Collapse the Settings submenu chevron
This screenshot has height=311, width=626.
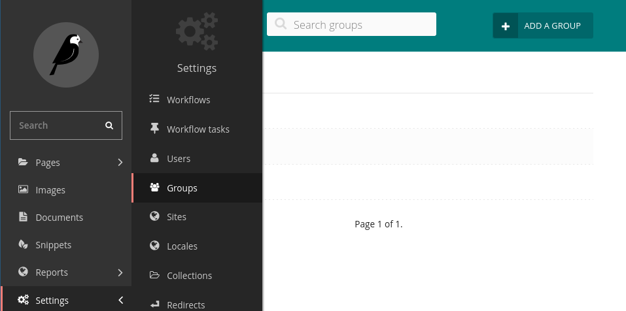pos(120,300)
